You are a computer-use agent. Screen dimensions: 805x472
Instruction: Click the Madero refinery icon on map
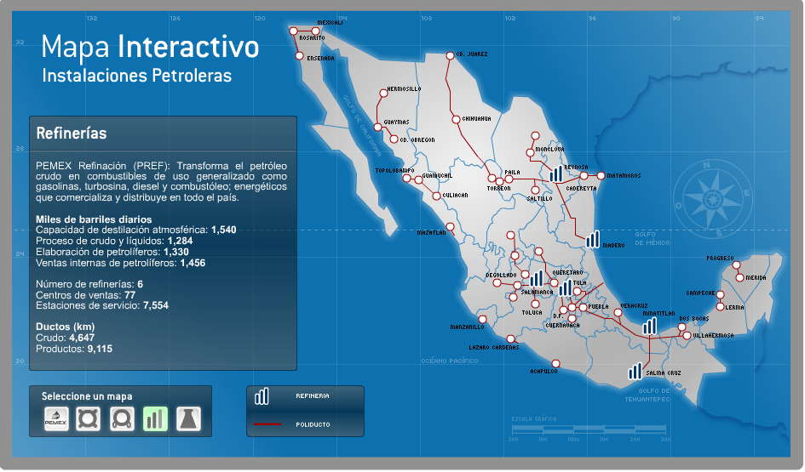click(x=593, y=240)
